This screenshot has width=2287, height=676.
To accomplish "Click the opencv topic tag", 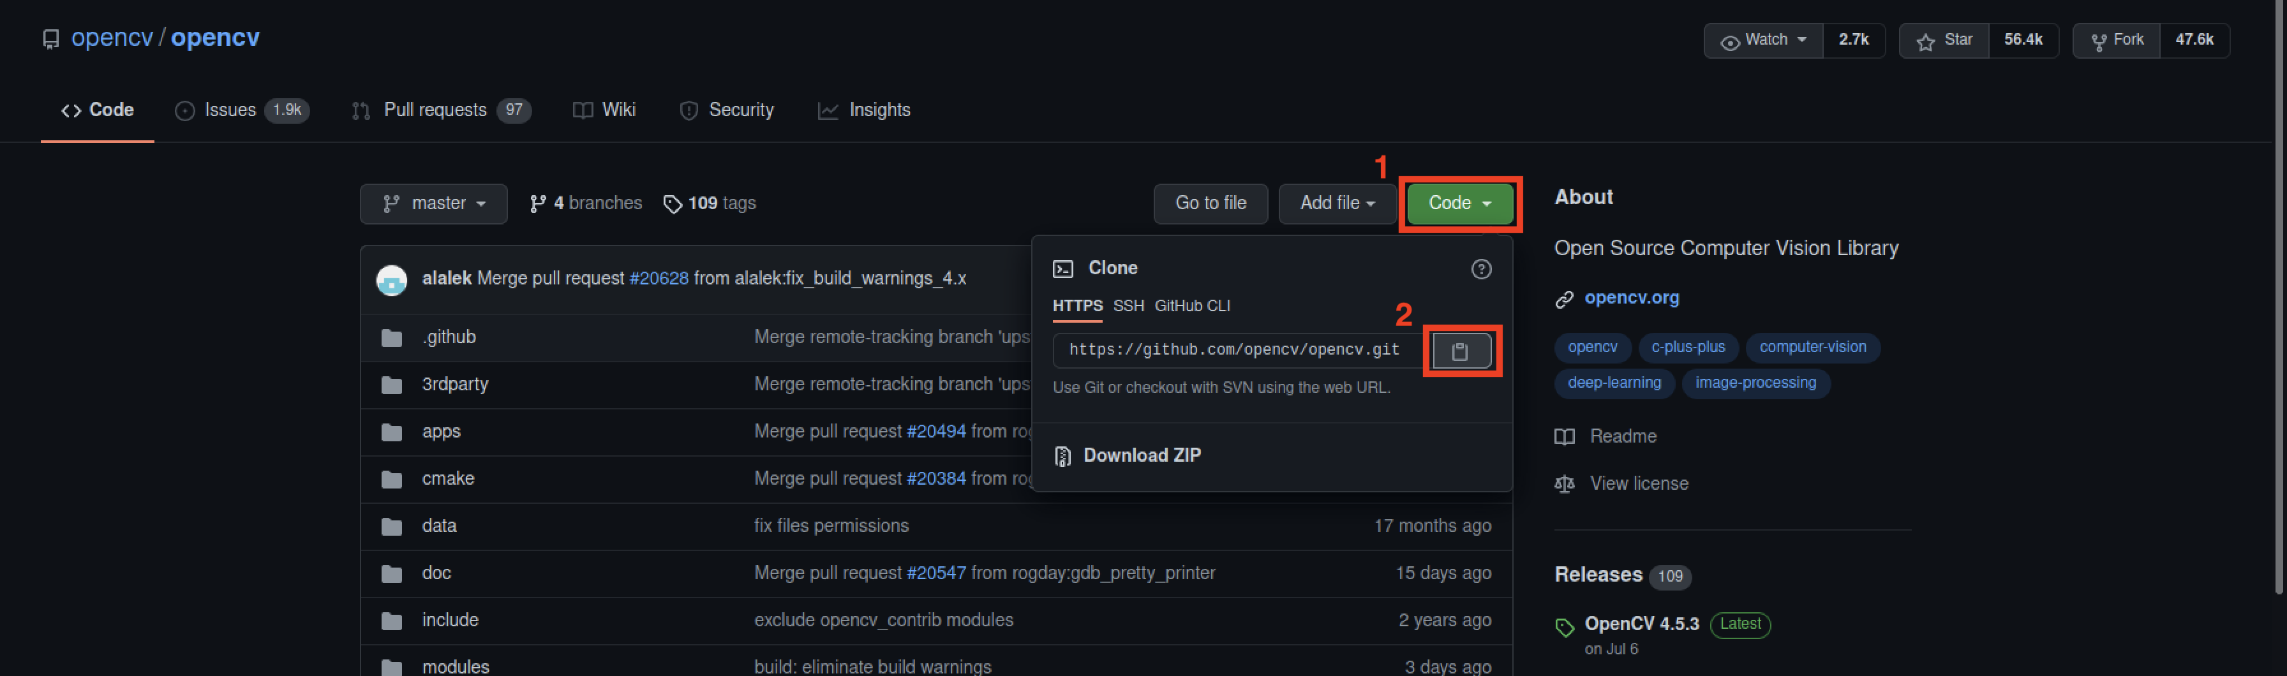I will pos(1592,347).
